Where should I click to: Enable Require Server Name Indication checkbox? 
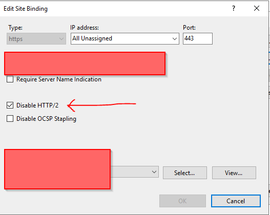[10, 79]
